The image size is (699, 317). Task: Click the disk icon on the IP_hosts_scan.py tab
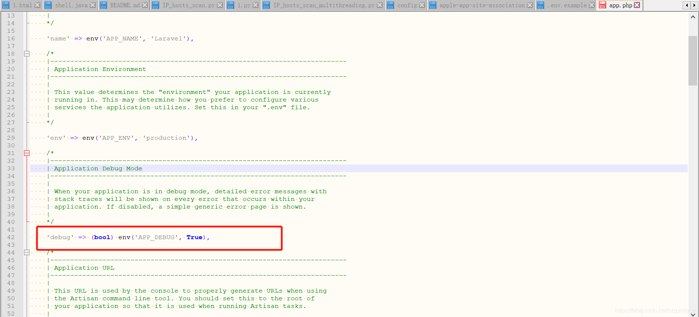(x=156, y=5)
